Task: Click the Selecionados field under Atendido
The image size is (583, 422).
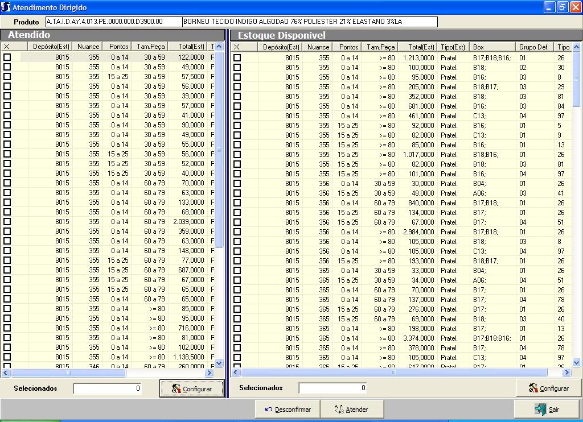Action: 107,388
